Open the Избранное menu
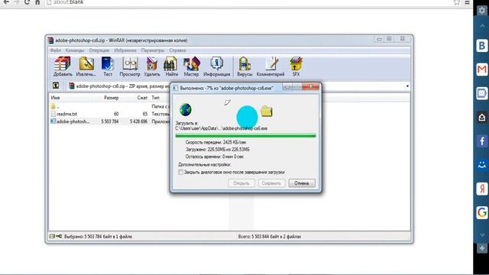The image size is (489, 275). [x=125, y=50]
